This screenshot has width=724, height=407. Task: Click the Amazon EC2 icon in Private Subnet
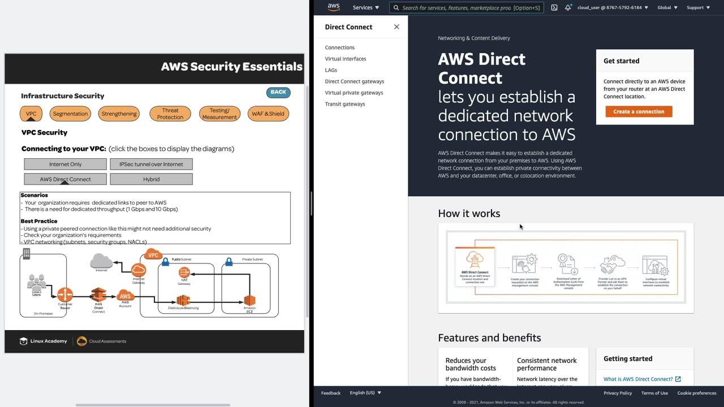pos(249,300)
